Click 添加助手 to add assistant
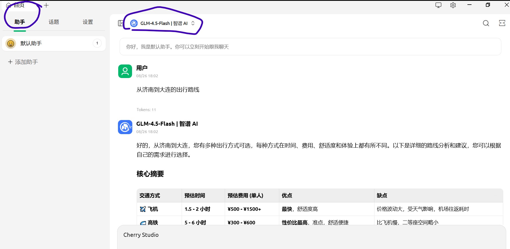 [x=23, y=62]
